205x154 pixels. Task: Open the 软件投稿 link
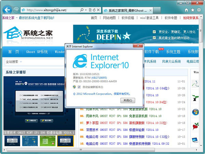coord(128,18)
